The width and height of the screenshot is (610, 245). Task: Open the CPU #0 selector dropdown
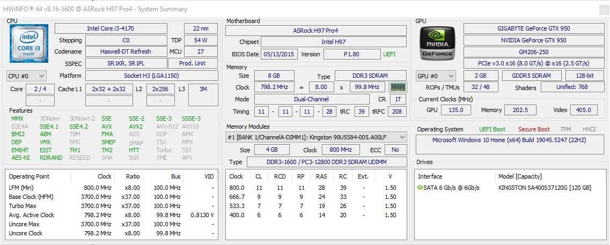pos(26,76)
